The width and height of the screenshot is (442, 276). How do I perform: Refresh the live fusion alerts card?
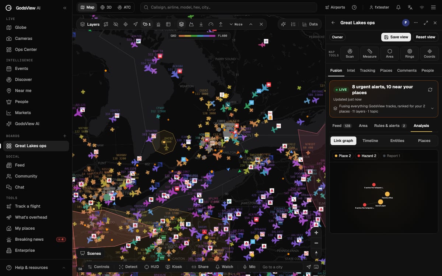pyautogui.click(x=430, y=90)
